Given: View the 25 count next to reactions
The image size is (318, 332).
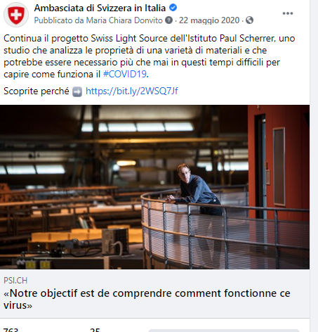Looking at the screenshot, I should click(x=95, y=330).
